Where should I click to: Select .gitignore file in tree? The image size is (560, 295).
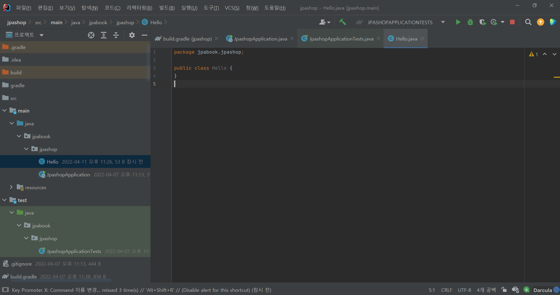click(75, 264)
